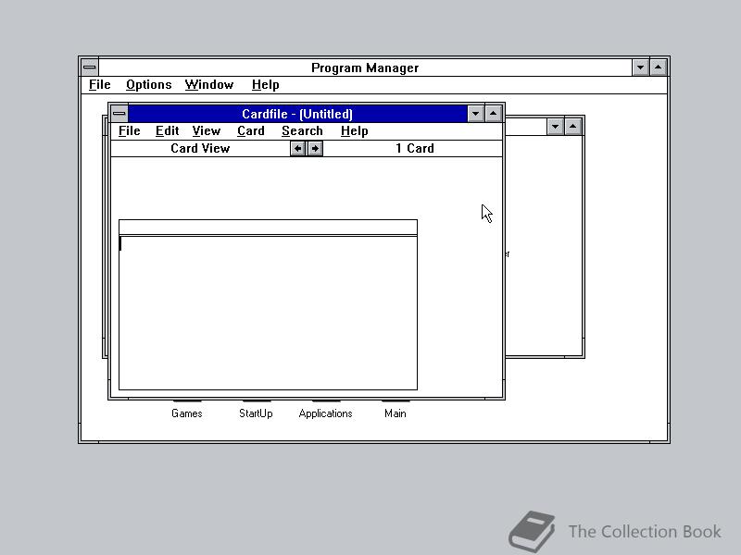Screen dimensions: 741x555
Task: Open the Search menu in Cardfile
Action: point(302,130)
